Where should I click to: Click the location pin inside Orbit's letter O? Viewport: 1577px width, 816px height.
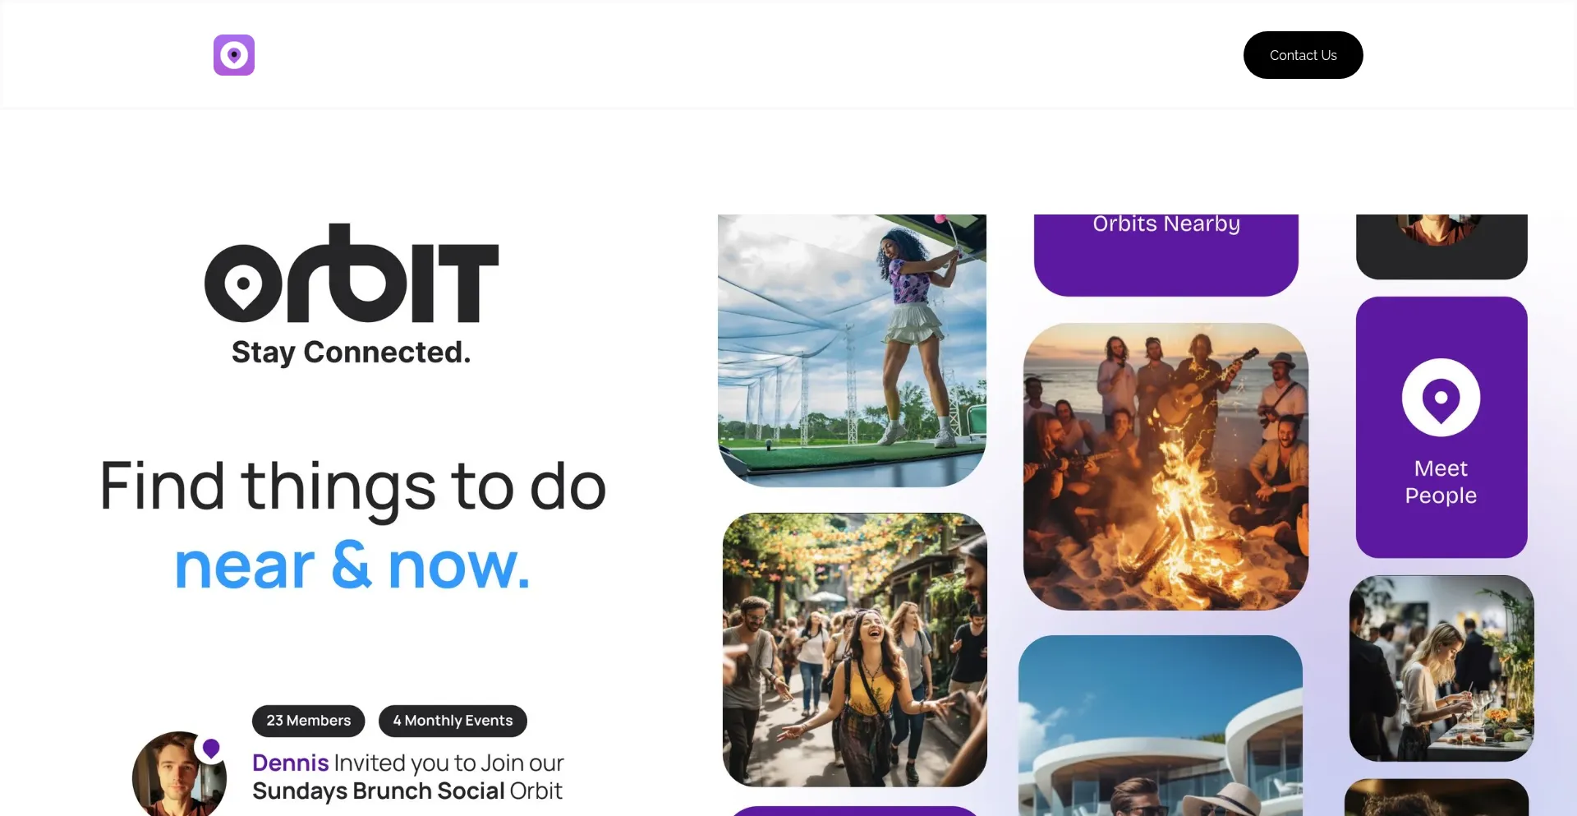(x=243, y=285)
